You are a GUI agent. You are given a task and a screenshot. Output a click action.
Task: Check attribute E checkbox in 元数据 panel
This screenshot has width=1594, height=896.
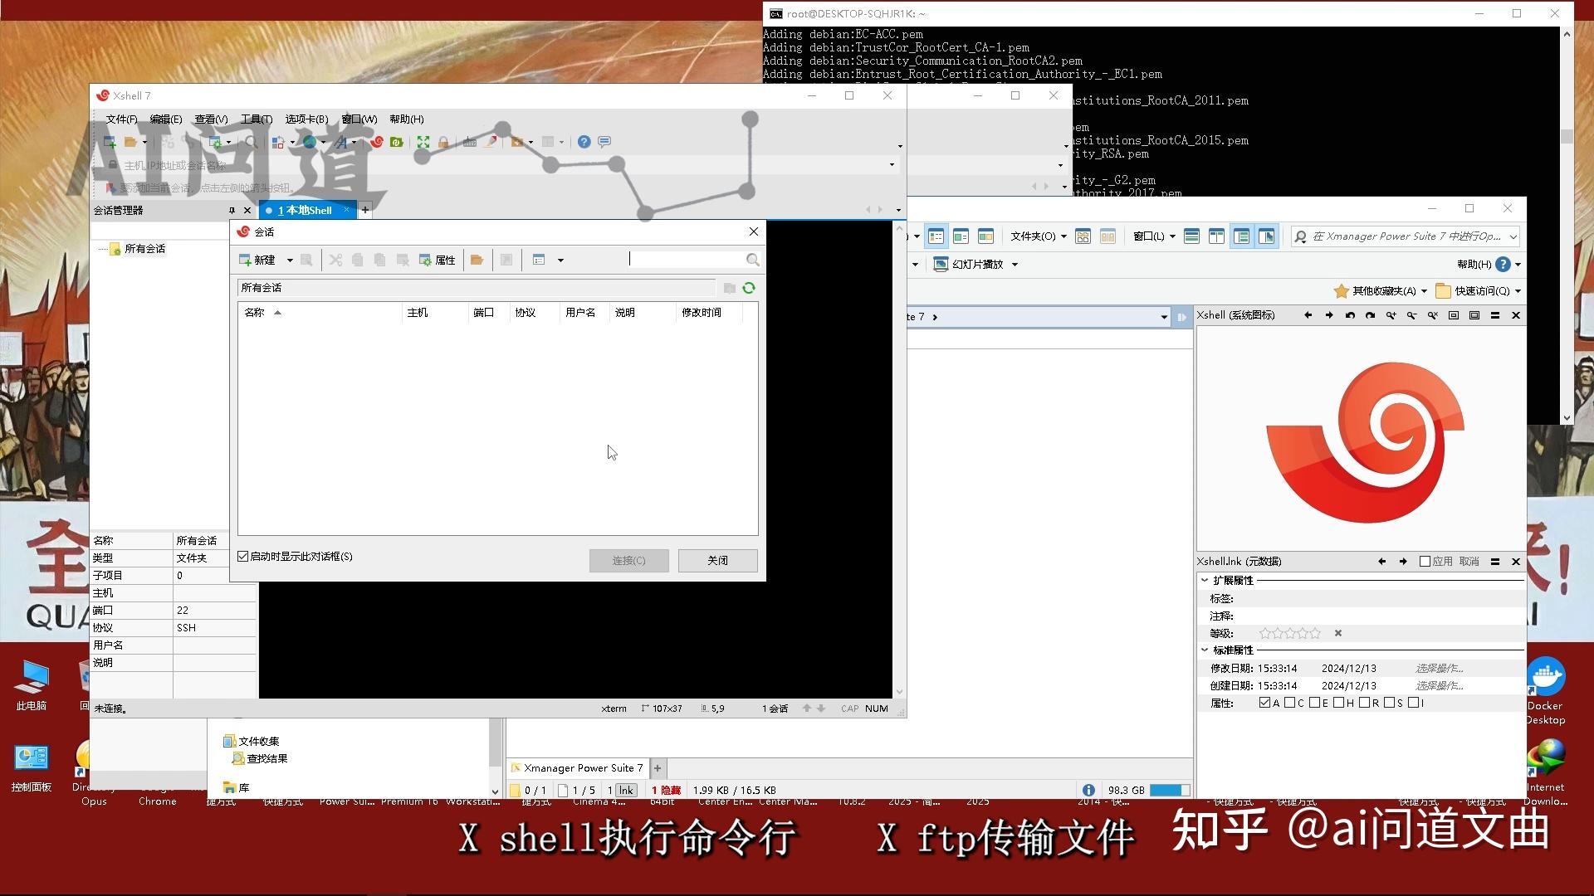click(x=1314, y=703)
